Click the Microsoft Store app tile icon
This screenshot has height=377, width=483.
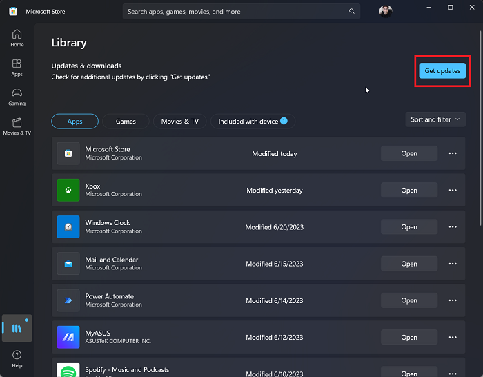point(68,153)
